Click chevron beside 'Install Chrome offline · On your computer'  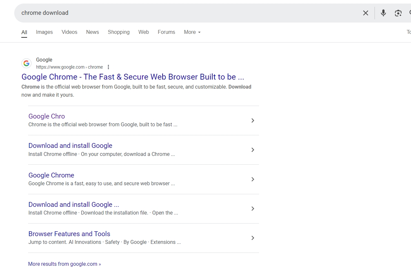coord(253,150)
